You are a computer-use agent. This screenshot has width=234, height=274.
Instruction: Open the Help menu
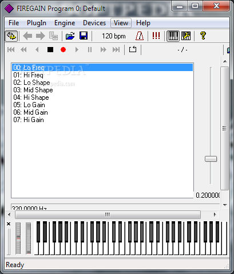[x=143, y=23]
